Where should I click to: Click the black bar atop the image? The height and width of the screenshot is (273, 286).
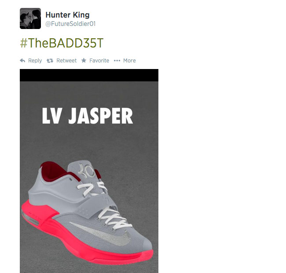coord(89,75)
